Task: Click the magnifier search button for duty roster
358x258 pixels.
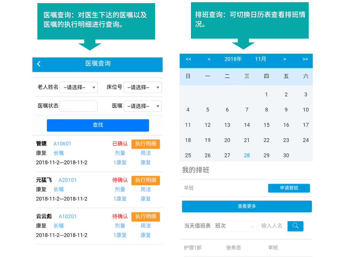Action: coord(295,226)
